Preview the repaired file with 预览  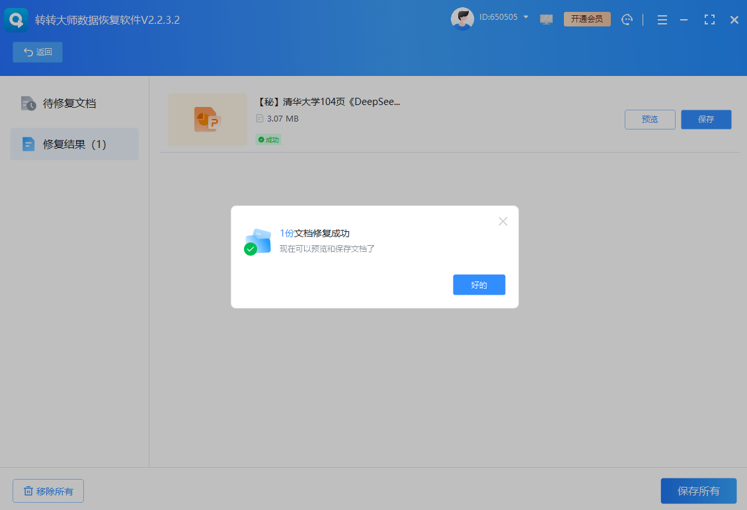[650, 120]
